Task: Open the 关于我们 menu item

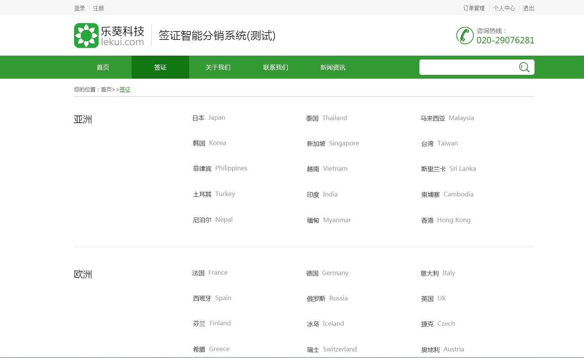Action: click(218, 67)
